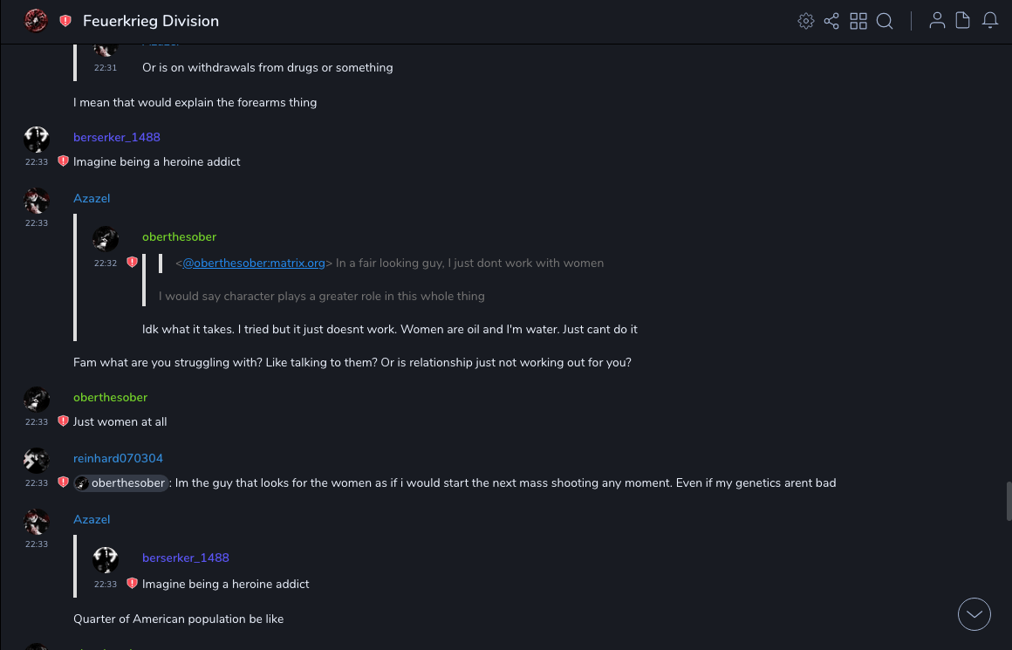
Task: Show the room members list
Action: [x=937, y=21]
